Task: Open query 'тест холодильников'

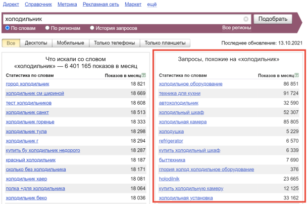Action: (29, 103)
